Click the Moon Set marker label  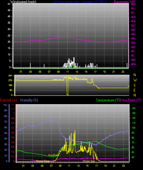click(x=89, y=161)
